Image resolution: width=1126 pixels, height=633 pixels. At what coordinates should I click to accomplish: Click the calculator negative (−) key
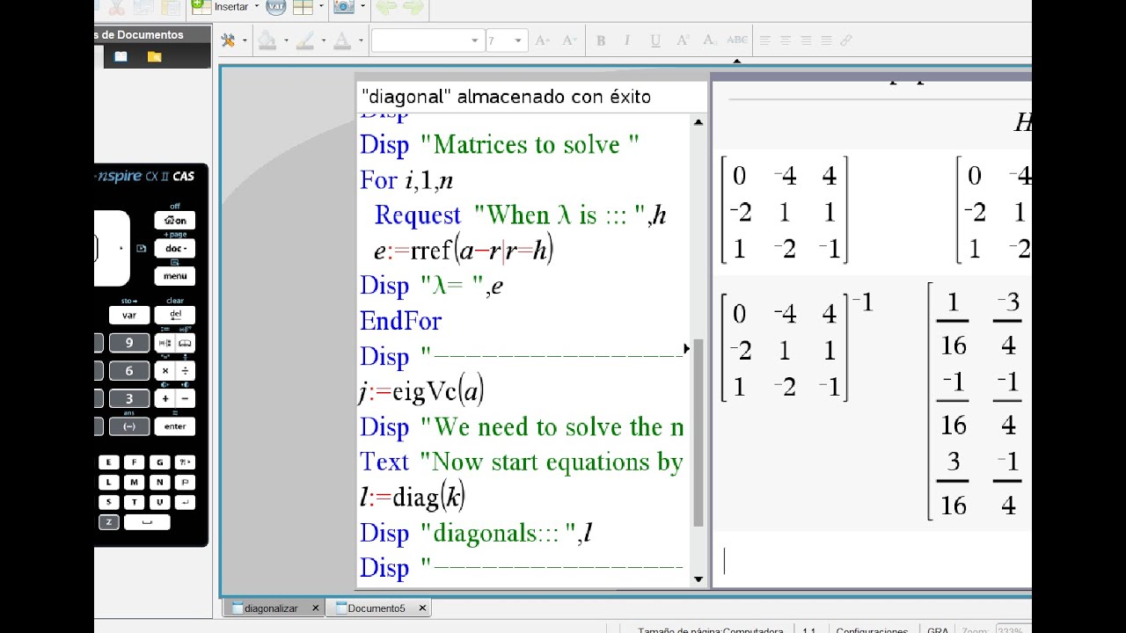129,426
